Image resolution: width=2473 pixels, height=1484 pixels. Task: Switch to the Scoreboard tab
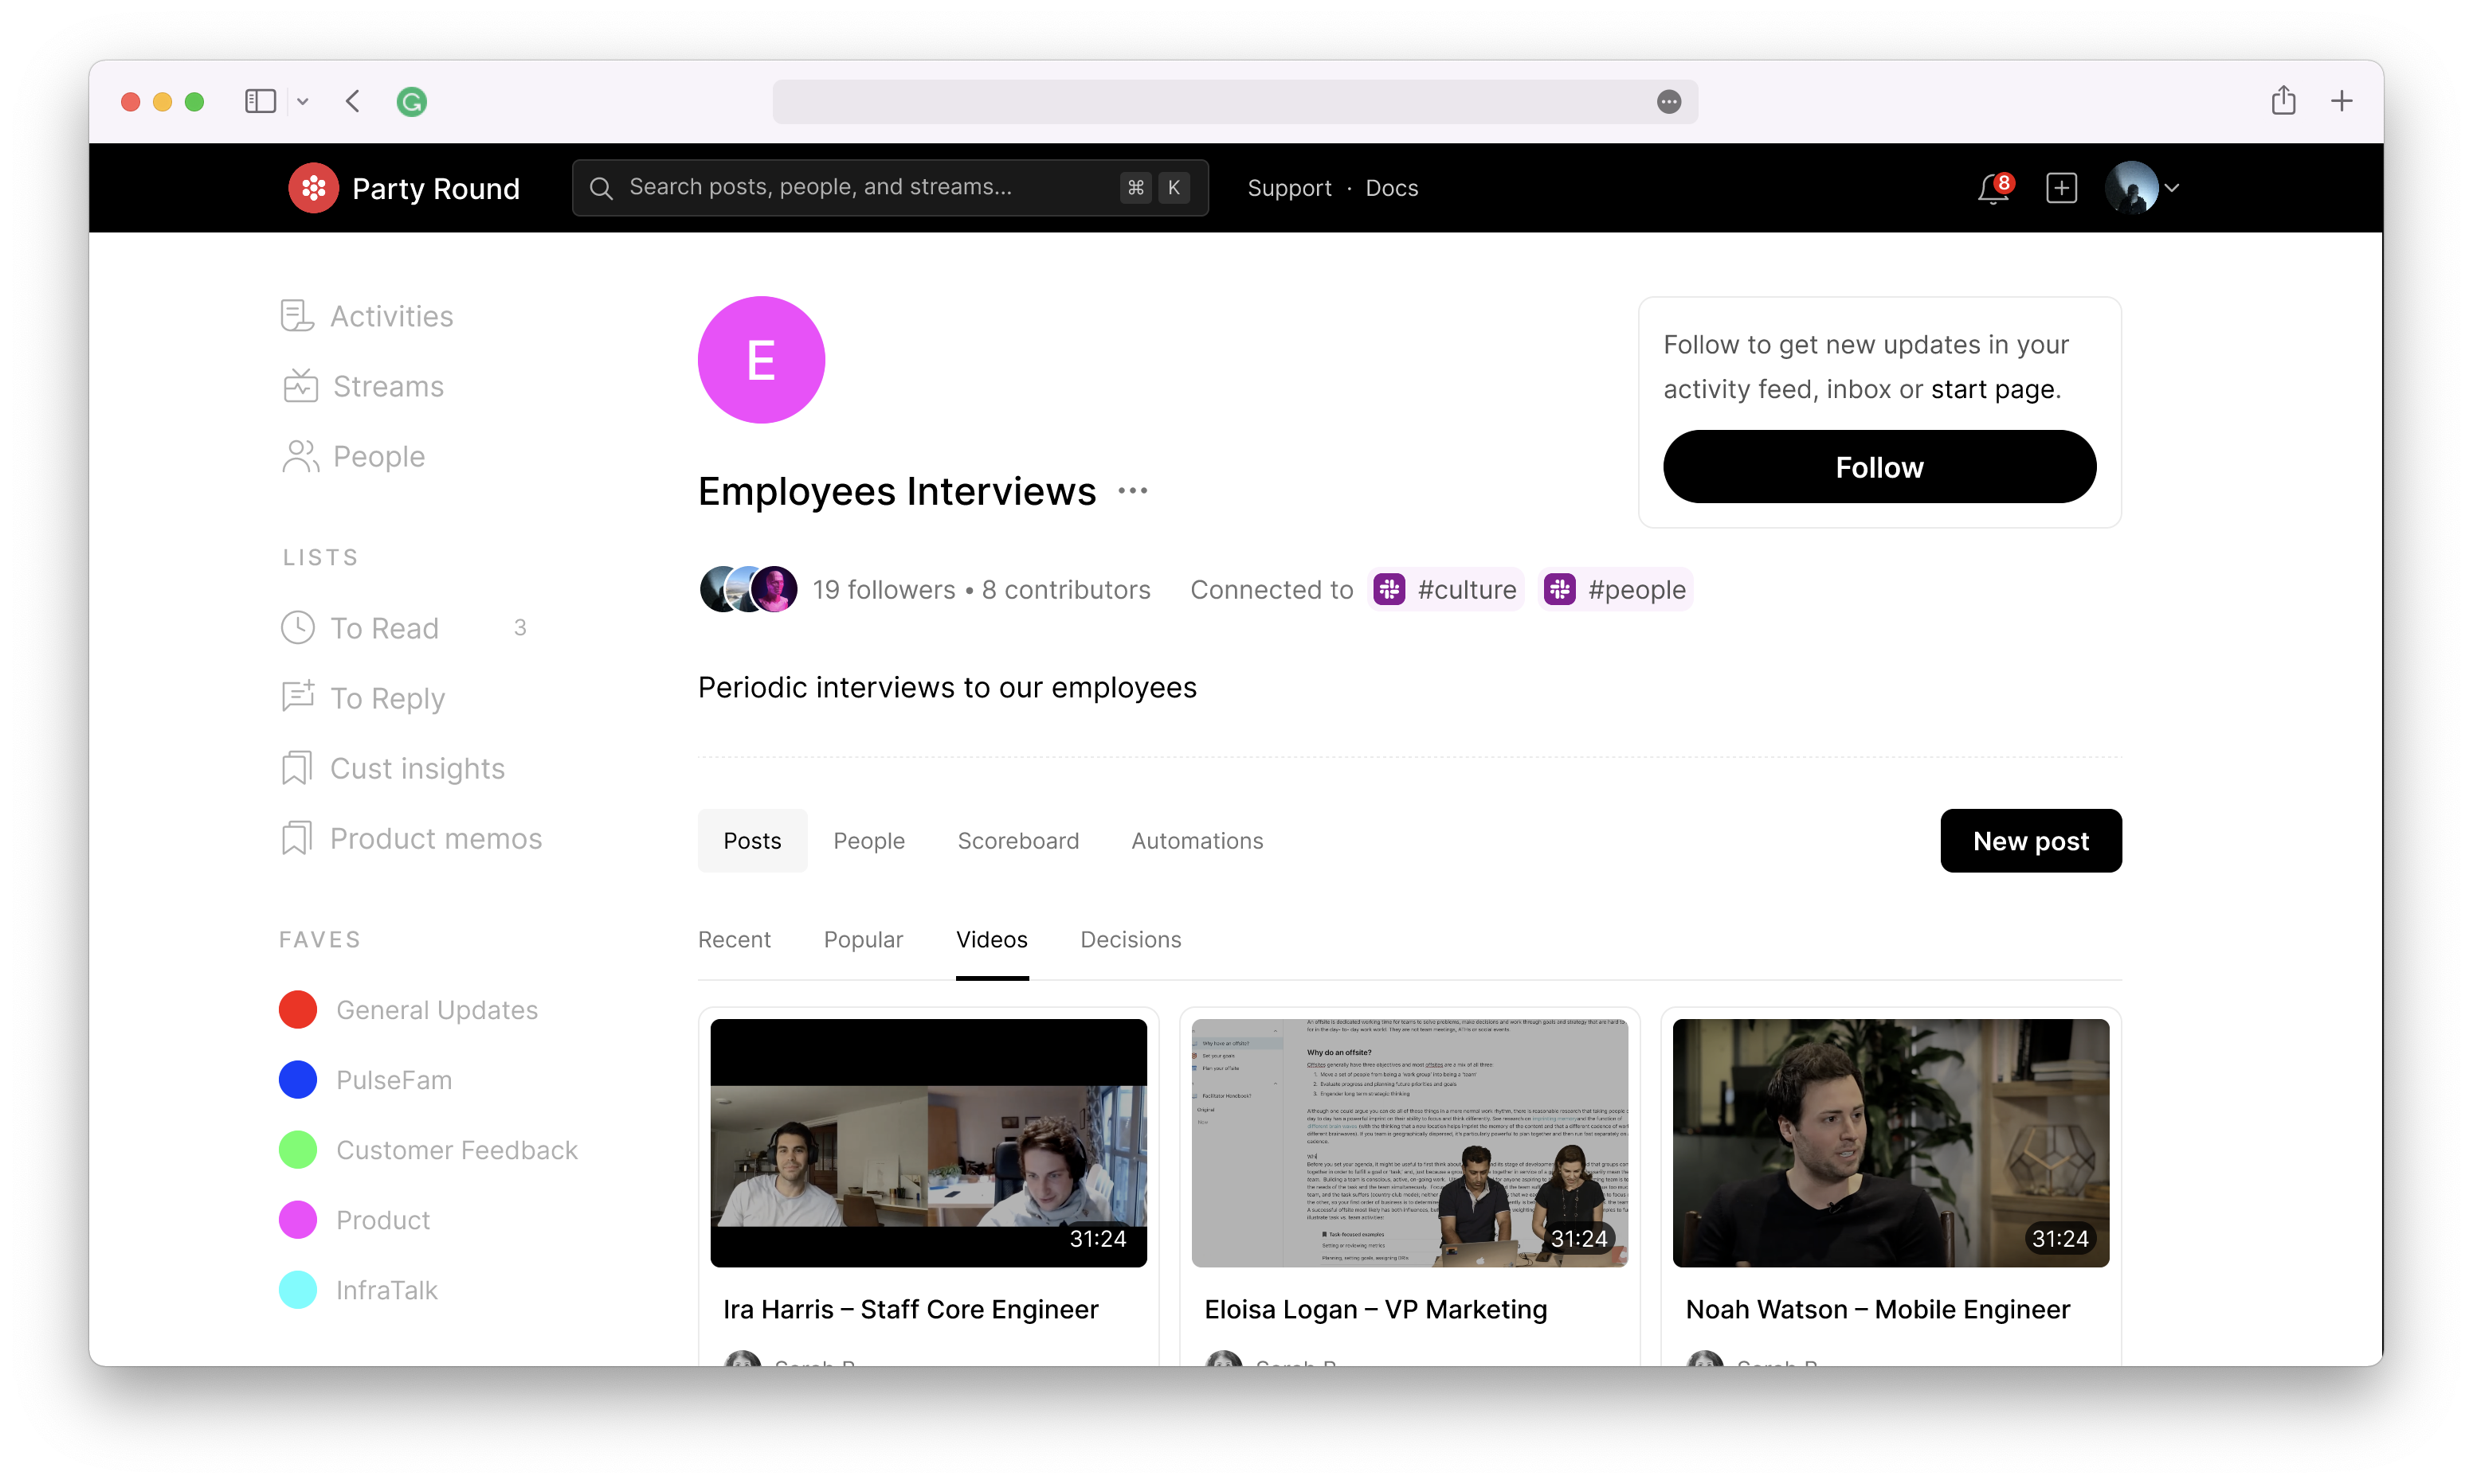[1017, 841]
